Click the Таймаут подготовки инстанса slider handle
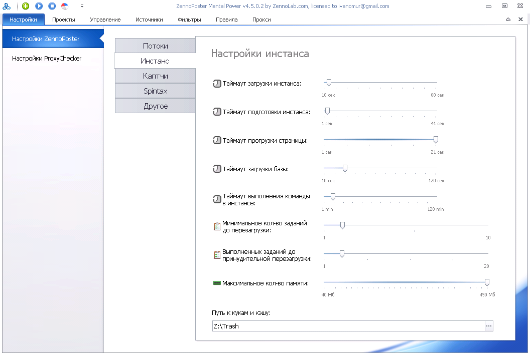This screenshot has width=530, height=353. click(x=327, y=111)
